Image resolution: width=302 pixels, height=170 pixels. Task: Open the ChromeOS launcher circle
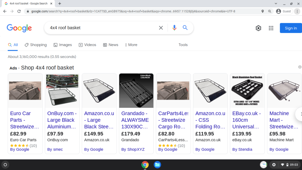pyautogui.click(x=5, y=165)
